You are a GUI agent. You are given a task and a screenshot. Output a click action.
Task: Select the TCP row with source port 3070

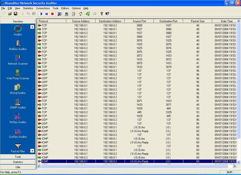click(x=137, y=63)
